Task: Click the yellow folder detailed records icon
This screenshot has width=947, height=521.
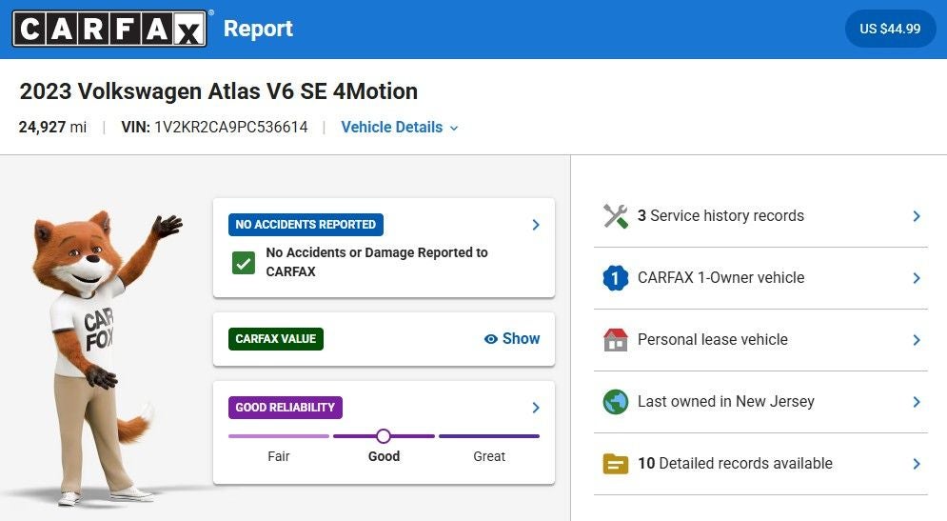Action: click(616, 464)
